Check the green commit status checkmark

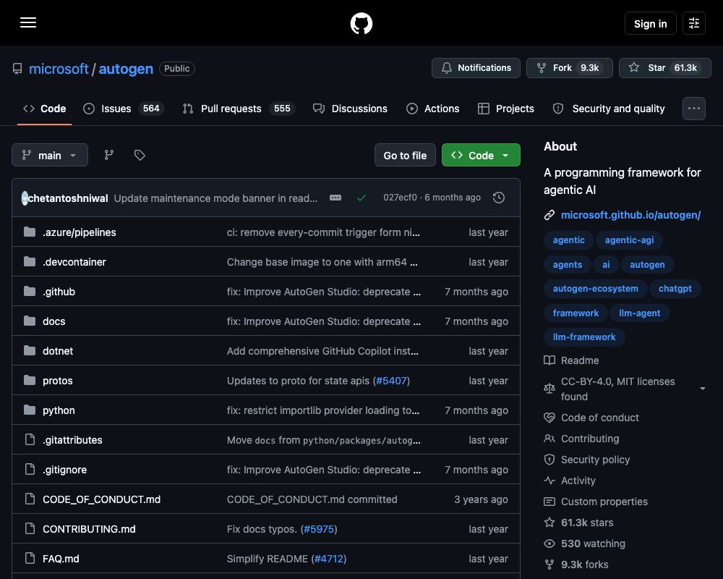click(x=361, y=198)
